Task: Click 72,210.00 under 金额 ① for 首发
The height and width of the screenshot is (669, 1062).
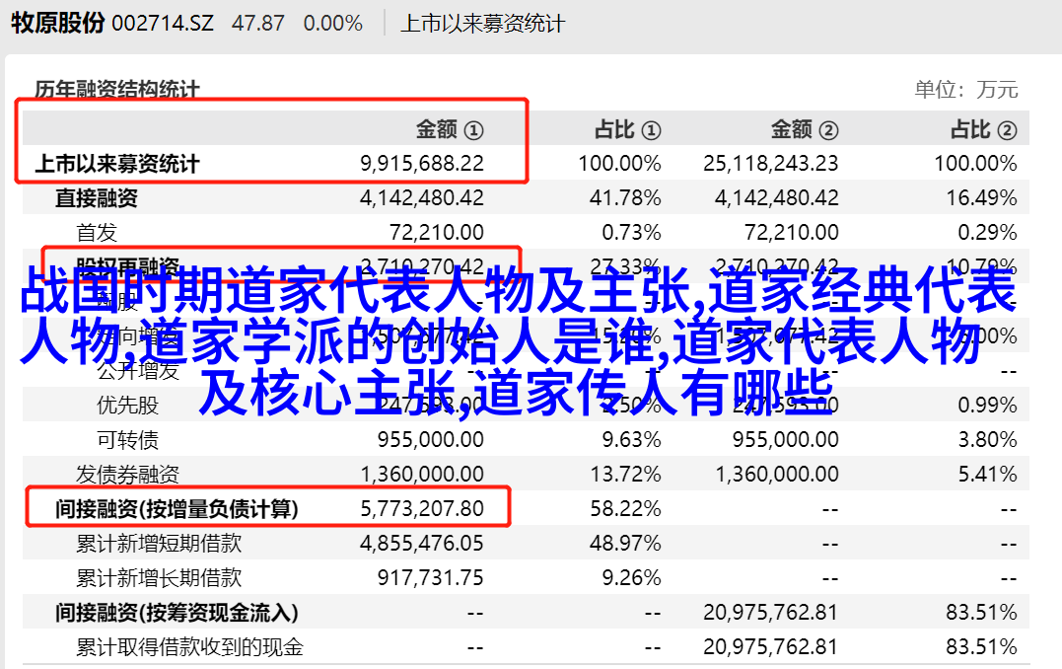Action: point(437,233)
